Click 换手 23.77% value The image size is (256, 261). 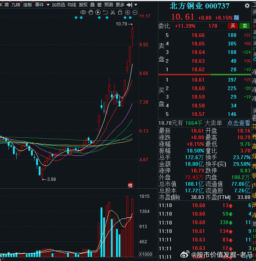click(x=242, y=157)
